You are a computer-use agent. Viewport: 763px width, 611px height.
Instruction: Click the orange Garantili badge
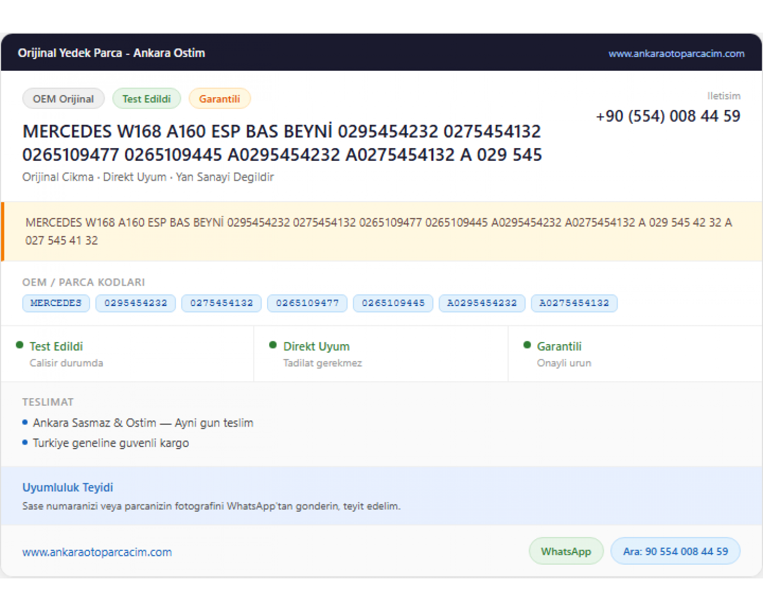219,99
